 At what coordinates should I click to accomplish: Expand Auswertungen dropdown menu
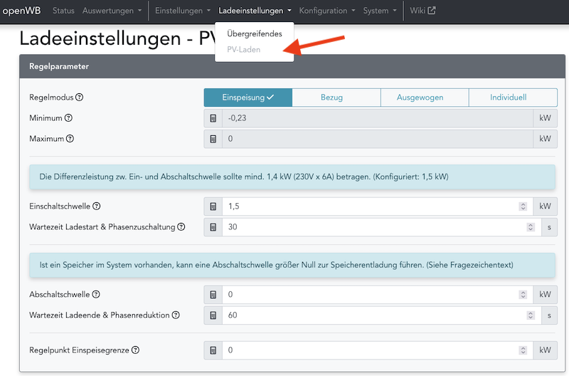point(112,11)
